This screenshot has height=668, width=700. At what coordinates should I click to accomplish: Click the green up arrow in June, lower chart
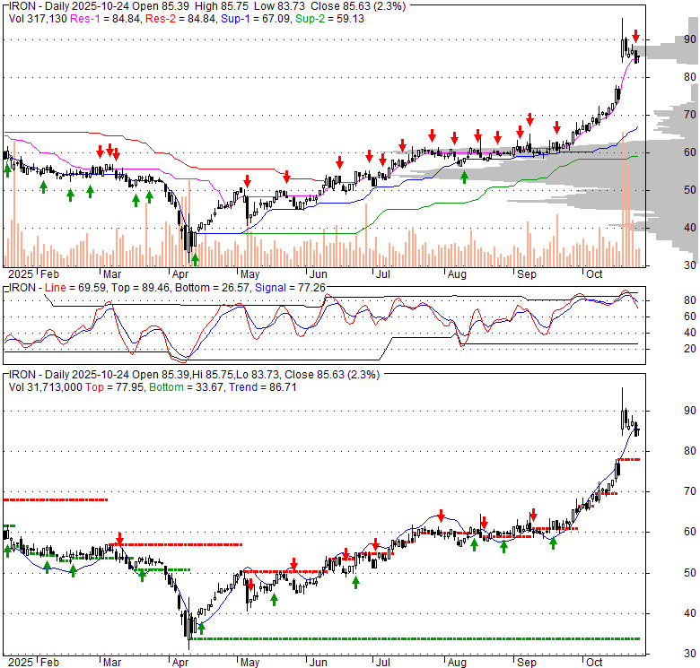(355, 582)
